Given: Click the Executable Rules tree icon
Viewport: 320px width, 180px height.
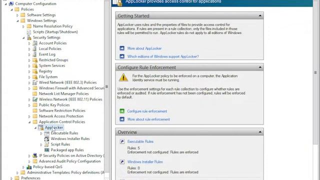Looking at the screenshot, I should 47,133.
